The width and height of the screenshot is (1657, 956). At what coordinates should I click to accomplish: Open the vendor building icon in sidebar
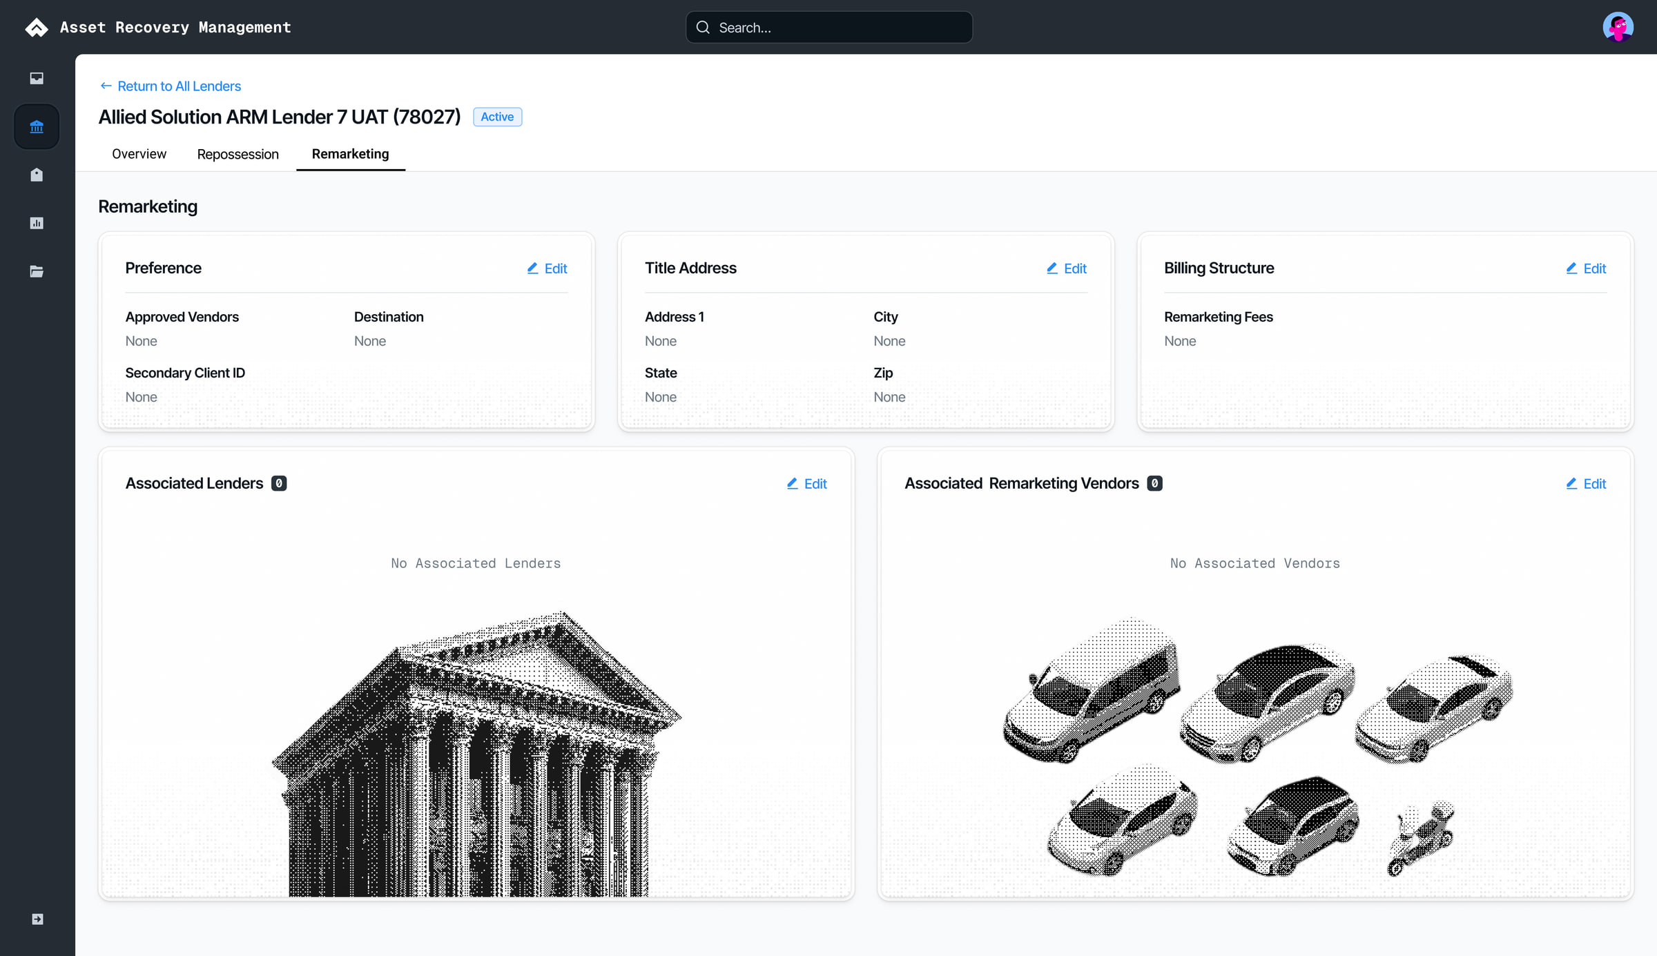tap(37, 175)
